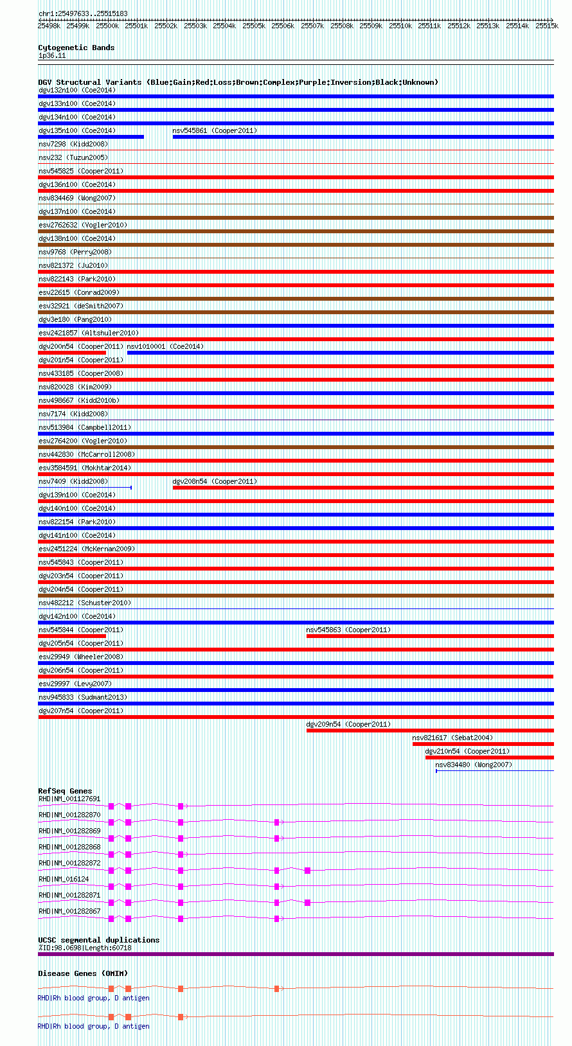Open variant nsv7174 (Kidd2008)
The height and width of the screenshot is (1046, 572).
point(73,414)
